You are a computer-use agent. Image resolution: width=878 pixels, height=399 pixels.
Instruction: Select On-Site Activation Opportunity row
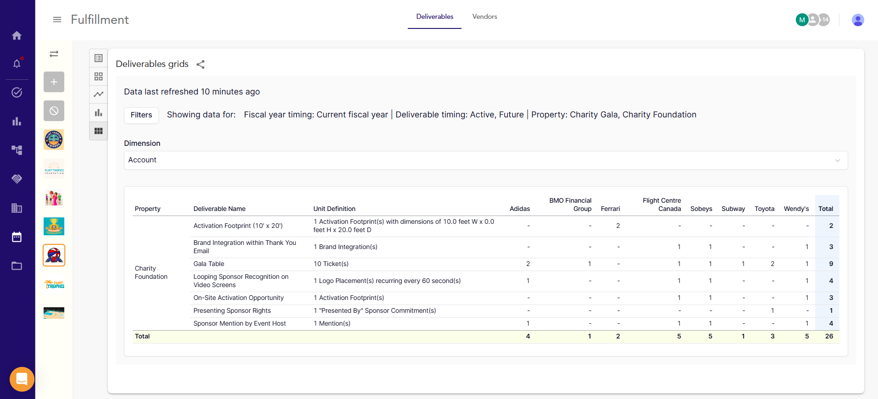[238, 298]
